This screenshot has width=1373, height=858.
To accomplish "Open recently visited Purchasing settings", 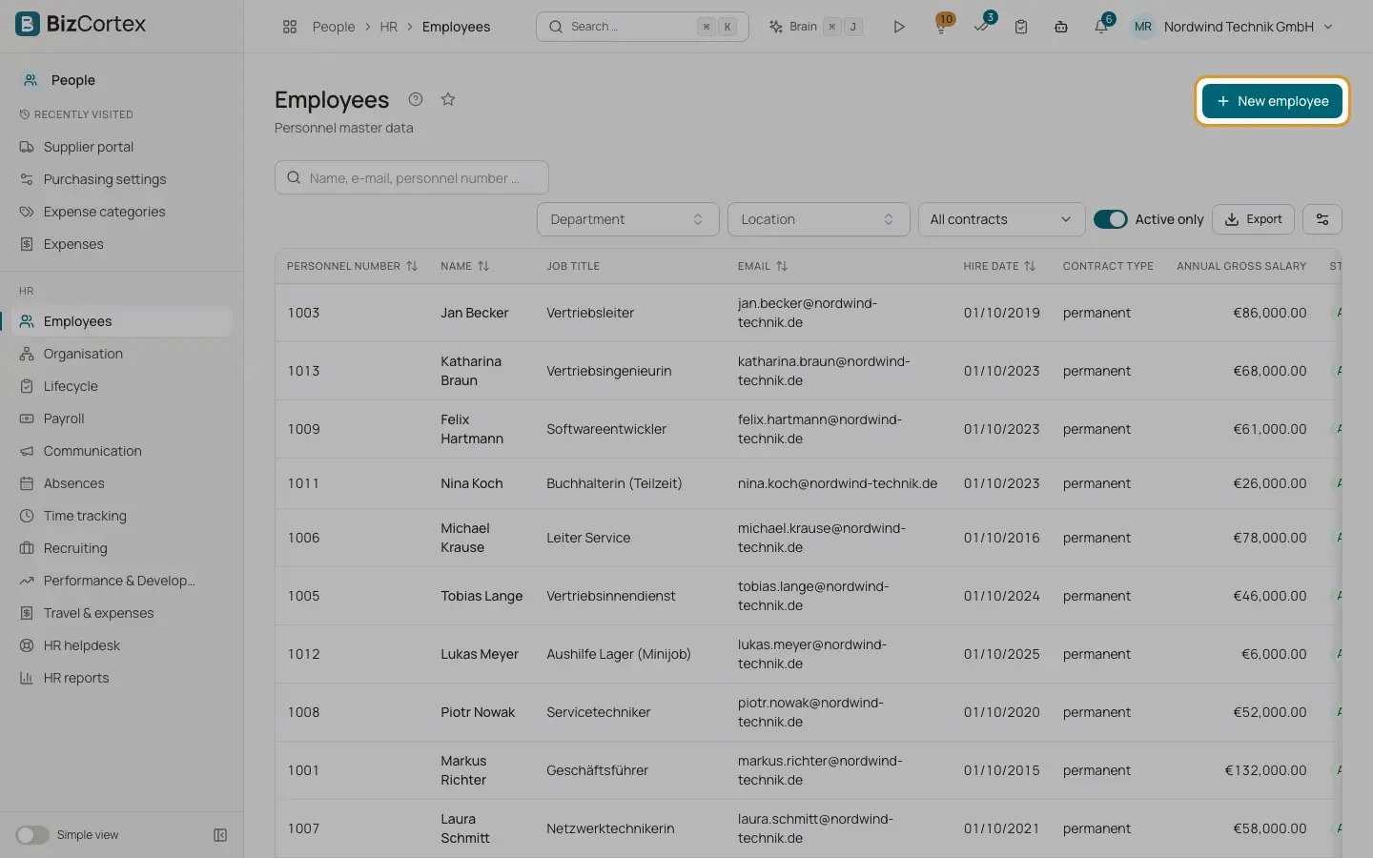I will [x=122, y=179].
